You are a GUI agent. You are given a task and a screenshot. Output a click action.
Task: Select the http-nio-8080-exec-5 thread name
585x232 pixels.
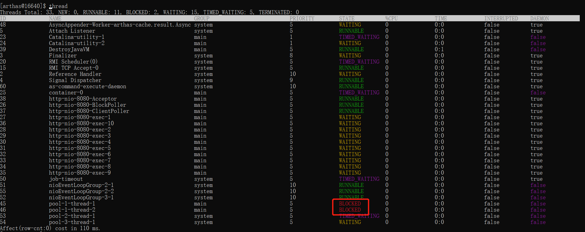click(80, 148)
